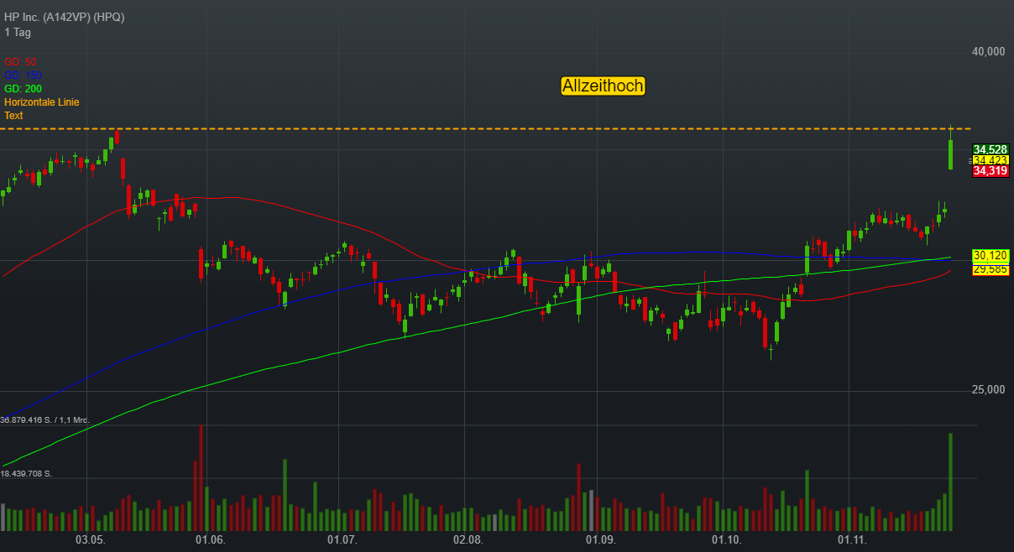Screen dimensions: 1014x552
Task: Click the "40,000" price axis label
Action: click(987, 52)
